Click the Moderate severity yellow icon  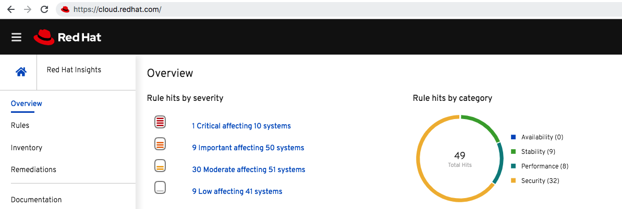160,165
